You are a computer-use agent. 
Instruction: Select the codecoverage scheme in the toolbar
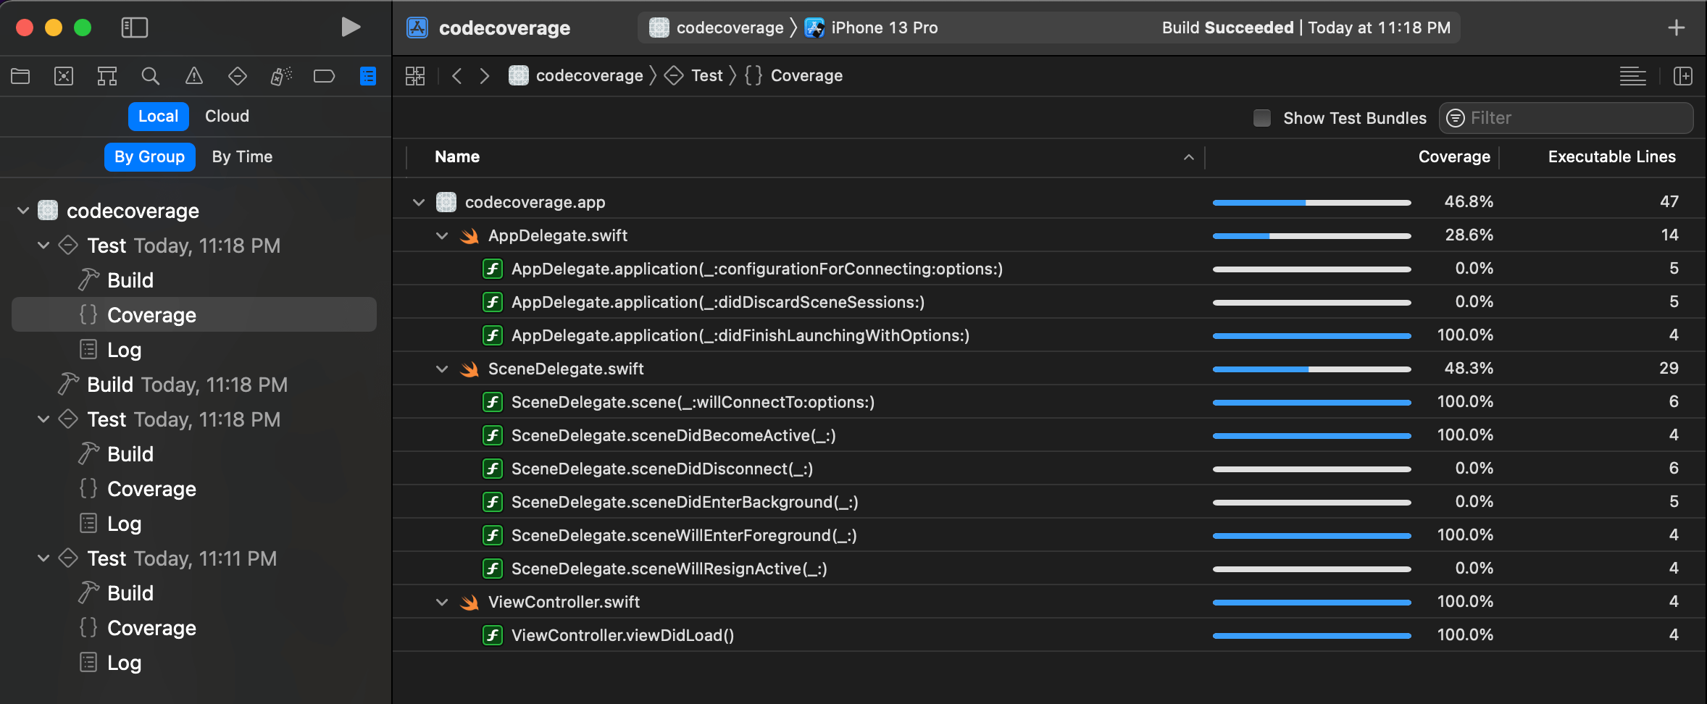tap(716, 28)
